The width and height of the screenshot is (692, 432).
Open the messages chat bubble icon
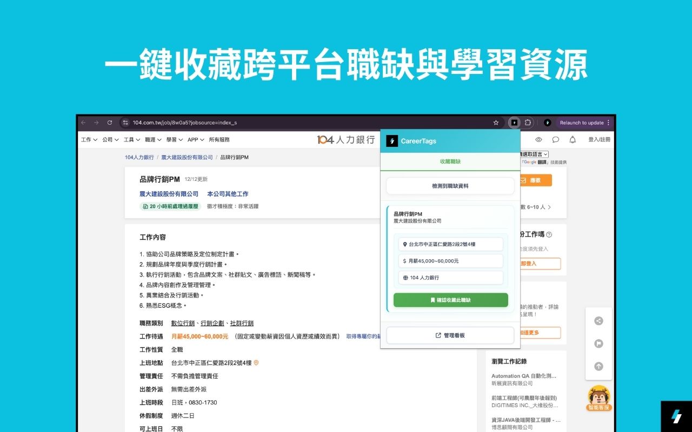[x=555, y=139]
